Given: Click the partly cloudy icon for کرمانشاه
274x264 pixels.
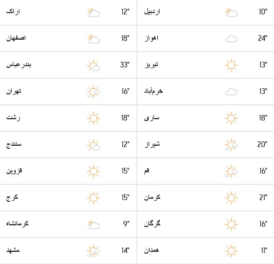Looking at the screenshot, I should coord(93,224).
